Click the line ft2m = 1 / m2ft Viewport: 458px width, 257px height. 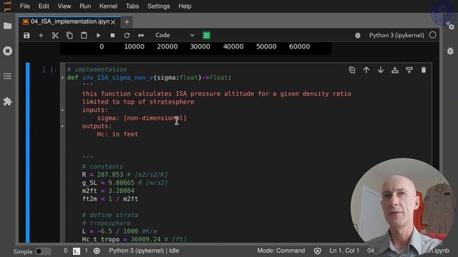click(x=109, y=199)
